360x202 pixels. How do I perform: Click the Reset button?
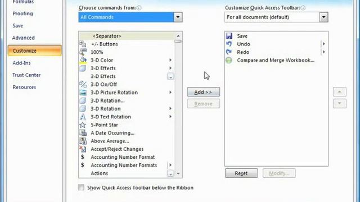(x=241, y=173)
